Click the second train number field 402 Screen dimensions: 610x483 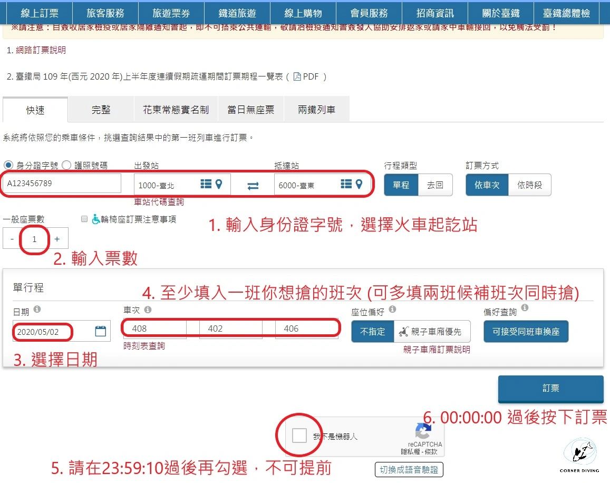(231, 329)
